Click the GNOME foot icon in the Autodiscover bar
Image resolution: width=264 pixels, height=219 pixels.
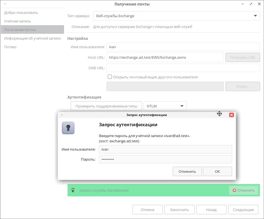point(73,190)
